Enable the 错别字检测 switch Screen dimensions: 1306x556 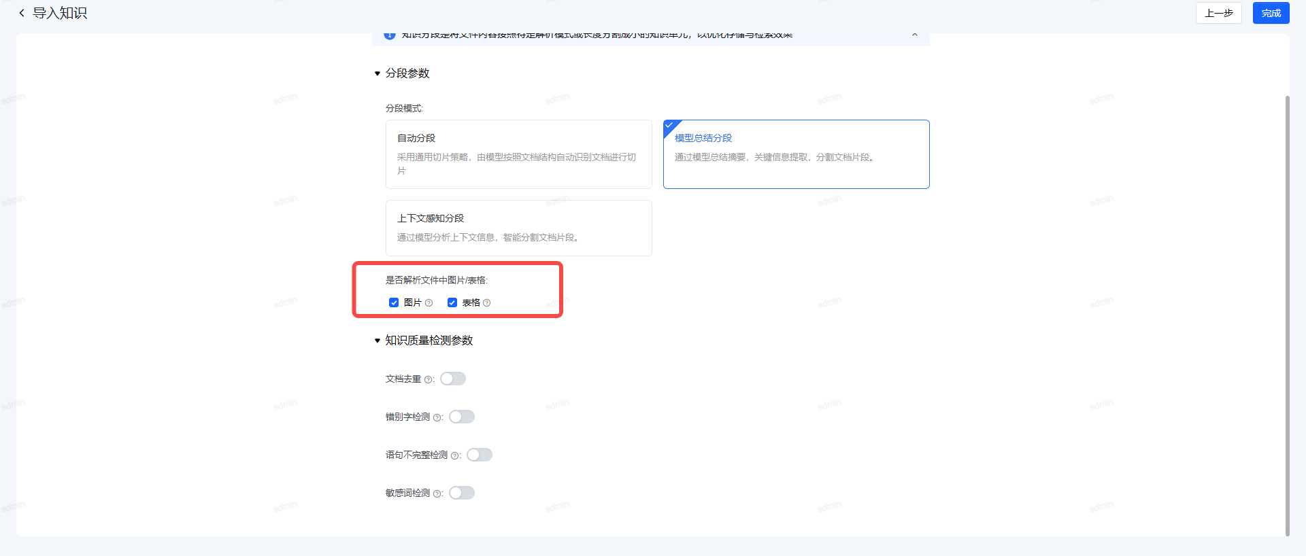[x=462, y=417]
